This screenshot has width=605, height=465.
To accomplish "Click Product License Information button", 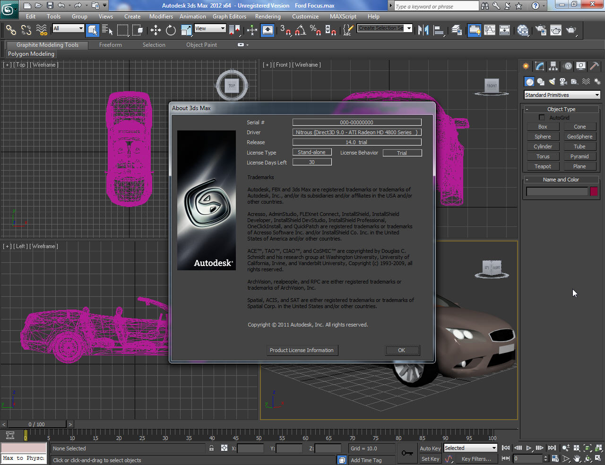I will (x=302, y=350).
